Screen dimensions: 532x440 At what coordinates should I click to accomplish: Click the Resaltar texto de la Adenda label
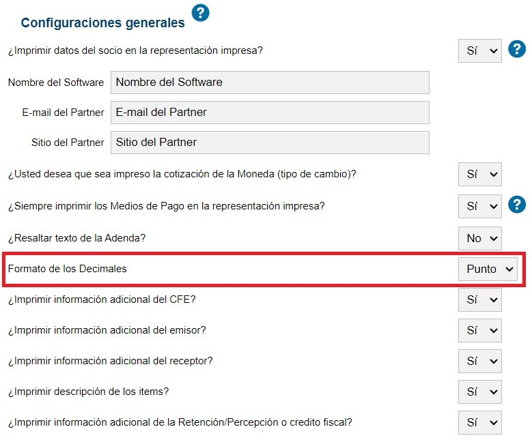[x=76, y=238]
